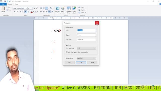Toggle Italic formatting
The image size is (161, 91).
(x=17, y=12)
